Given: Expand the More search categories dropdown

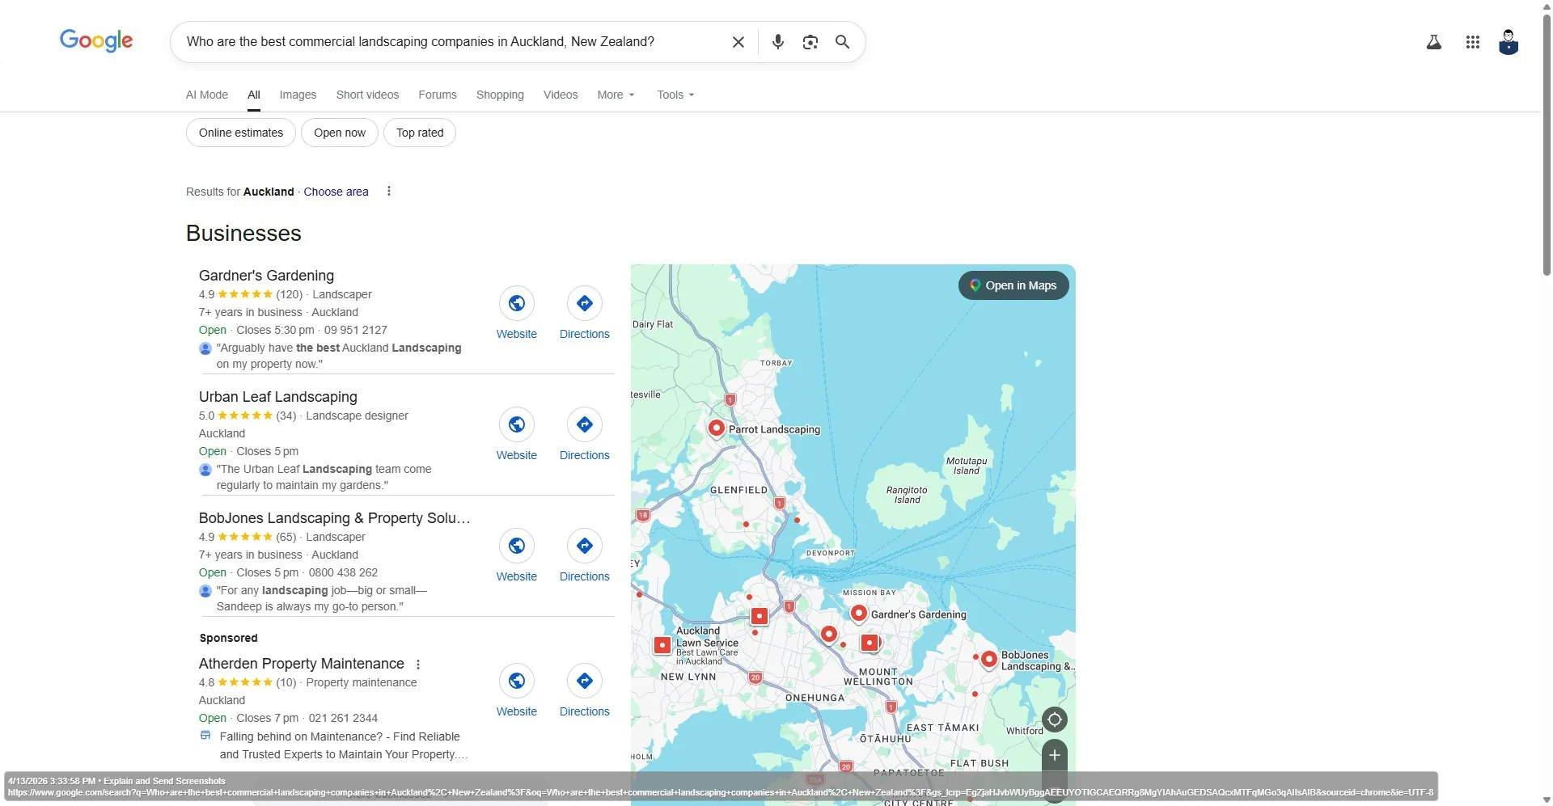Looking at the screenshot, I should [616, 95].
